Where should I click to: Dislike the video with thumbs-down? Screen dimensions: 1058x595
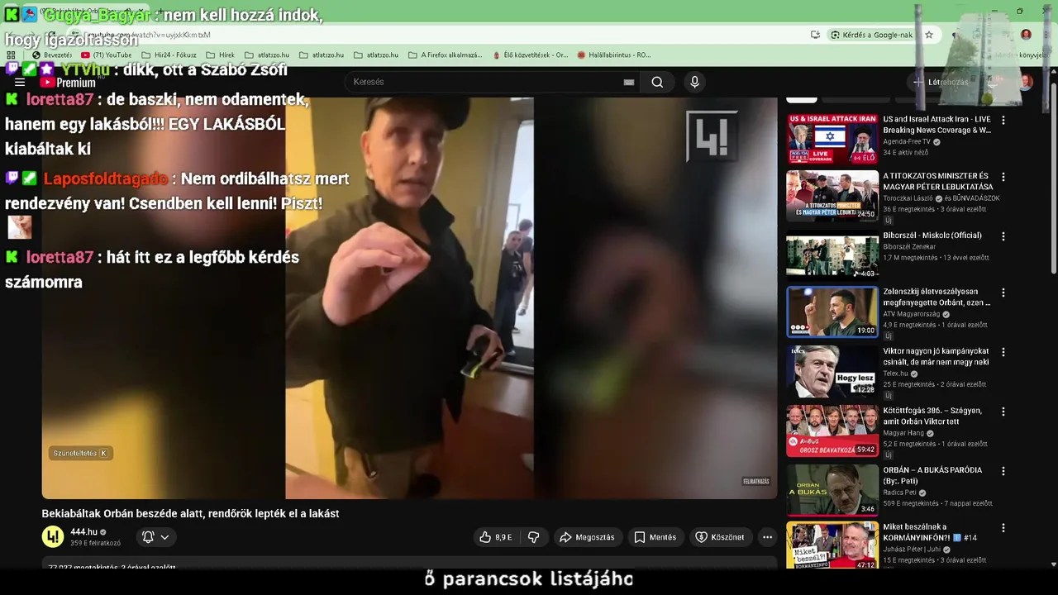tap(534, 537)
